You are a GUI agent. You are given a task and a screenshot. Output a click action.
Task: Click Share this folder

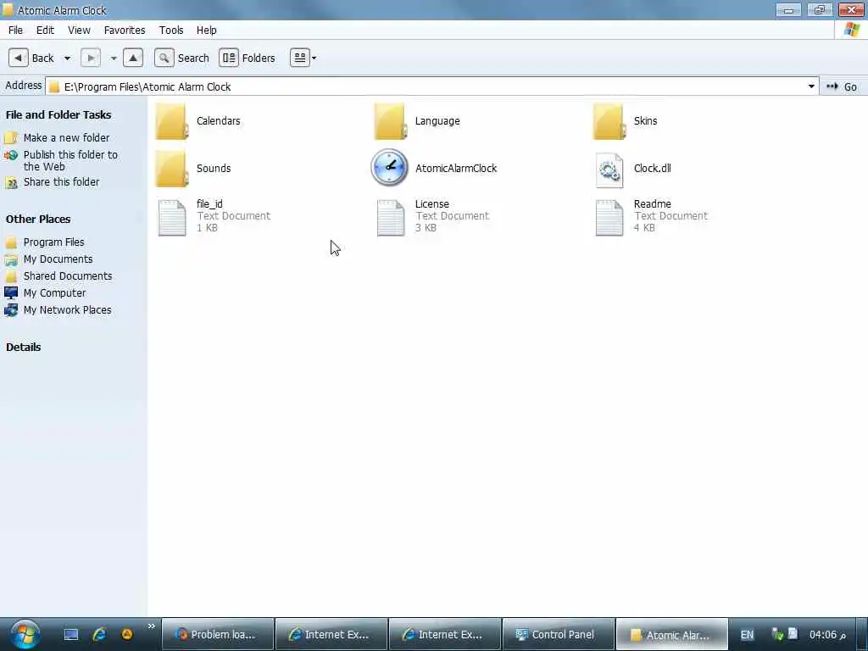point(61,181)
